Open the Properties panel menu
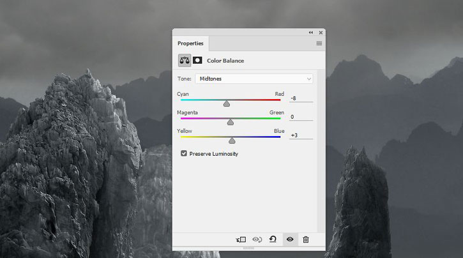The width and height of the screenshot is (463, 258). pos(319,43)
